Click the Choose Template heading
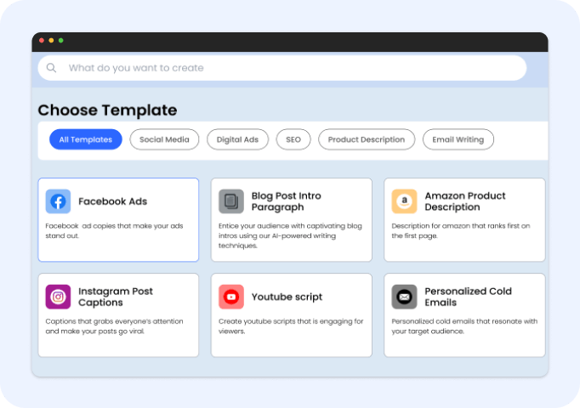The image size is (580, 408). point(108,110)
